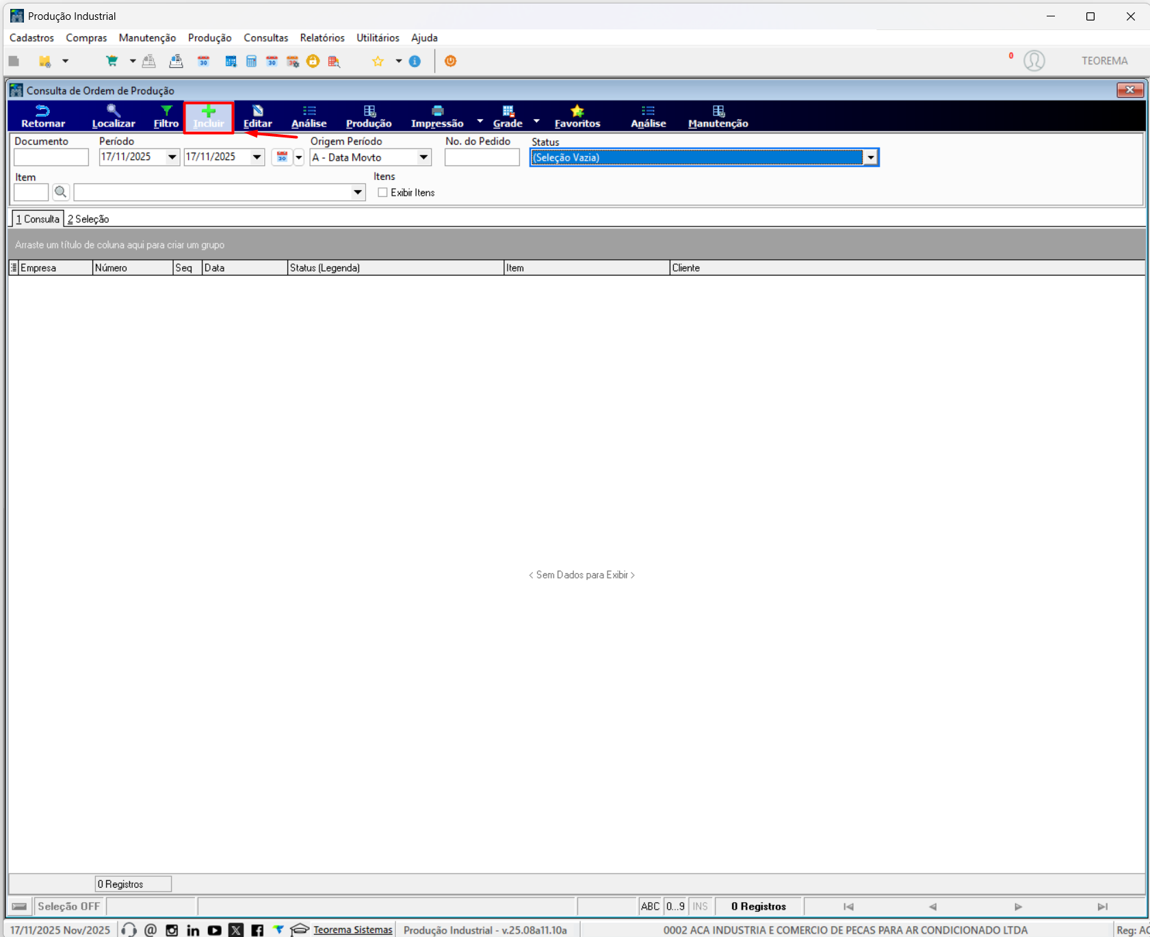
Task: Click the Impressão printer button
Action: pos(437,117)
